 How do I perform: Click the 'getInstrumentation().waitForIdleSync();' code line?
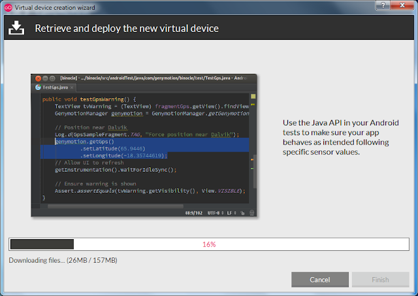click(116, 170)
